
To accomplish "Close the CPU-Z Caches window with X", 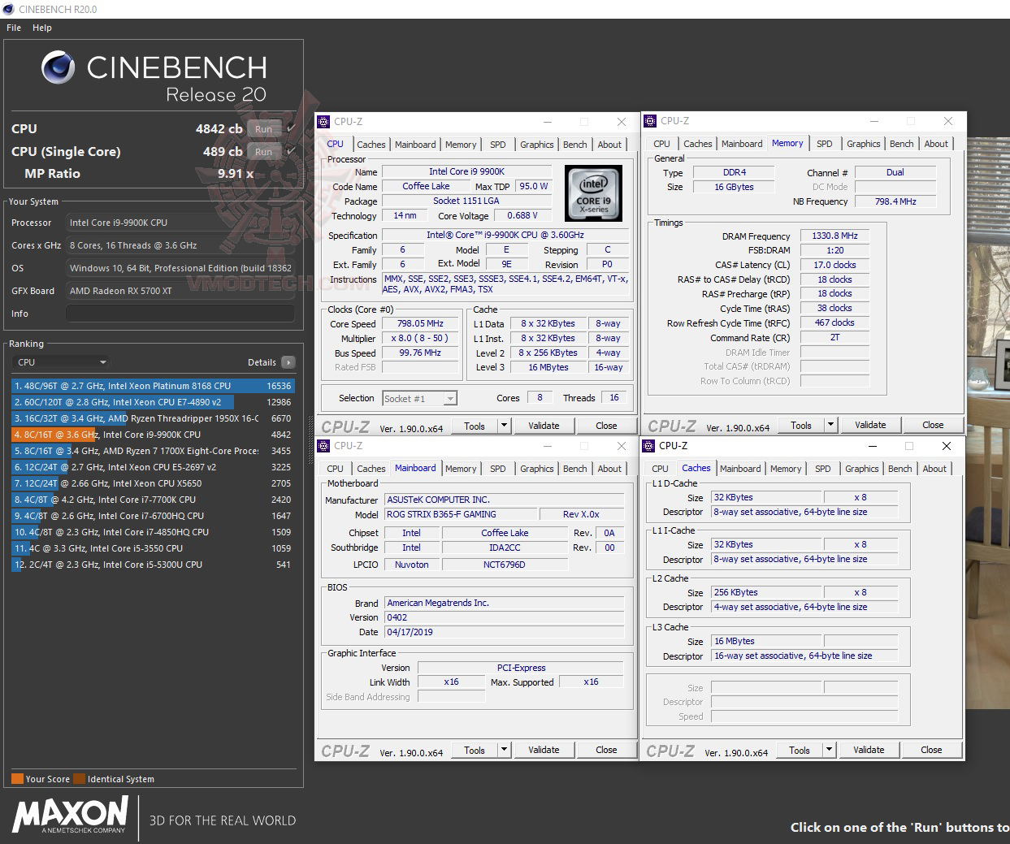I will click(x=947, y=446).
